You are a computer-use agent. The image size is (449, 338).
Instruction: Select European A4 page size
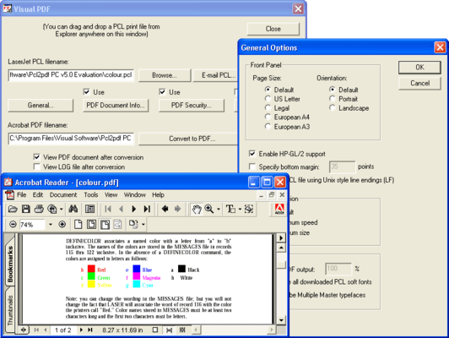[268, 117]
